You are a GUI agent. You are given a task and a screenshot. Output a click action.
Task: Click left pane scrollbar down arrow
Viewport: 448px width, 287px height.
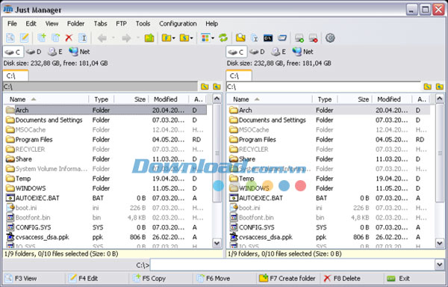217,243
